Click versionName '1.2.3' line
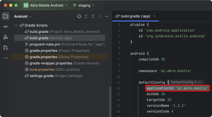 [x=166, y=106]
